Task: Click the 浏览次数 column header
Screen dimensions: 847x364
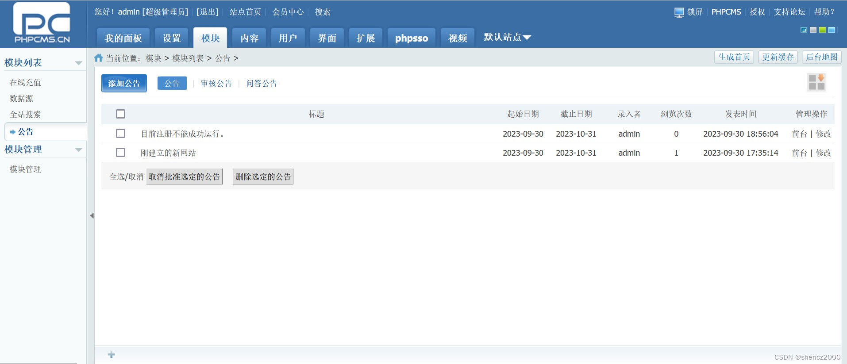Action: click(x=676, y=114)
